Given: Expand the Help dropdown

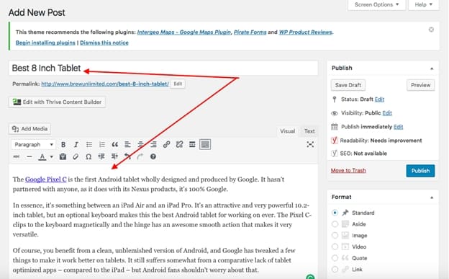Looking at the screenshot, I should (424, 4).
